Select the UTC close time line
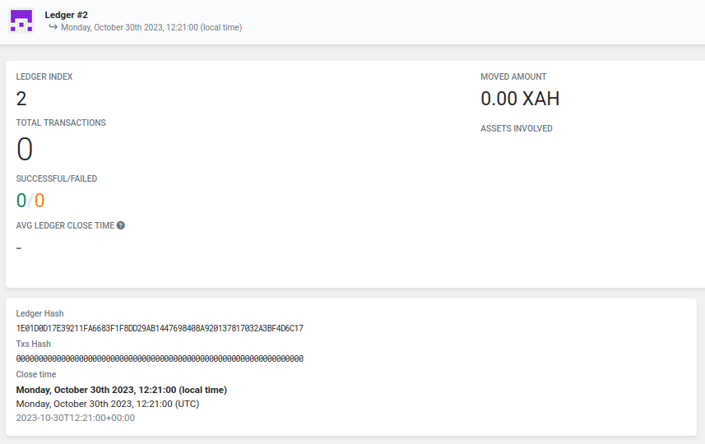This screenshot has width=705, height=444. point(108,404)
